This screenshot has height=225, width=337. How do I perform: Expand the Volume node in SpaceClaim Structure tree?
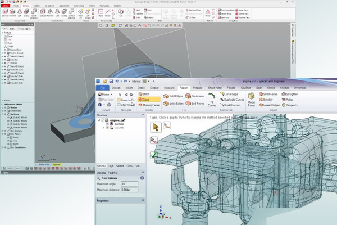pyautogui.click(x=103, y=128)
